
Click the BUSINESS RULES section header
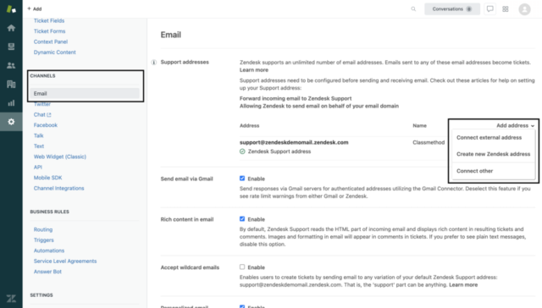[49, 212]
